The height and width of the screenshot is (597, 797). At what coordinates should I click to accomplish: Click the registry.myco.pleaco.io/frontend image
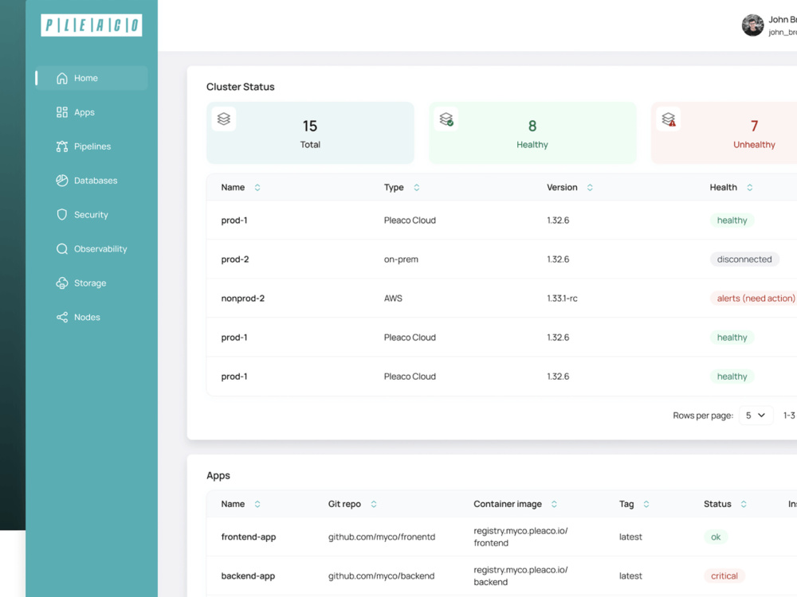520,537
